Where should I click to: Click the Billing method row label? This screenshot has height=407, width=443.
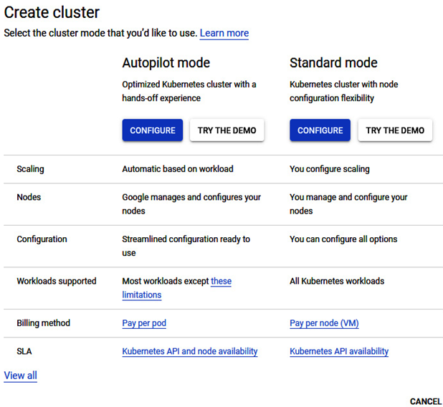coord(44,323)
